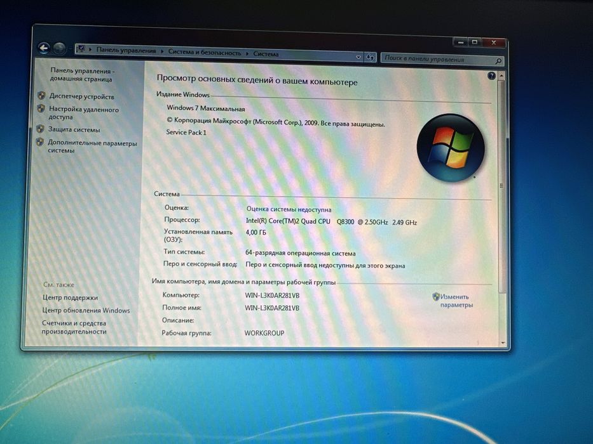Open Настройка удаленного доступа link
Screen dimensions: 593x444
(x=84, y=113)
